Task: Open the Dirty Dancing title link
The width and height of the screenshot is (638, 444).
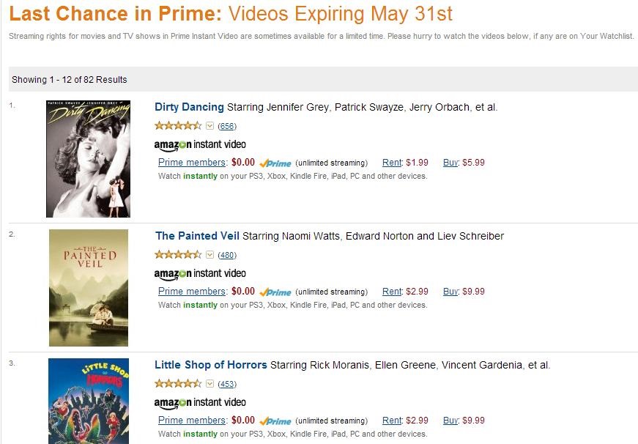Action: pos(189,107)
